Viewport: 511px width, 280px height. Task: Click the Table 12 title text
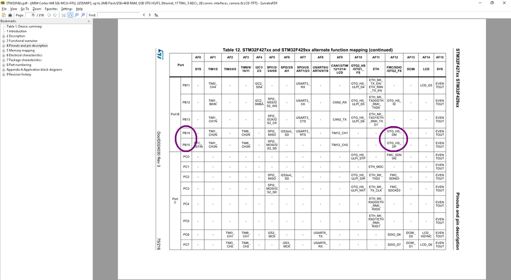coord(307,50)
